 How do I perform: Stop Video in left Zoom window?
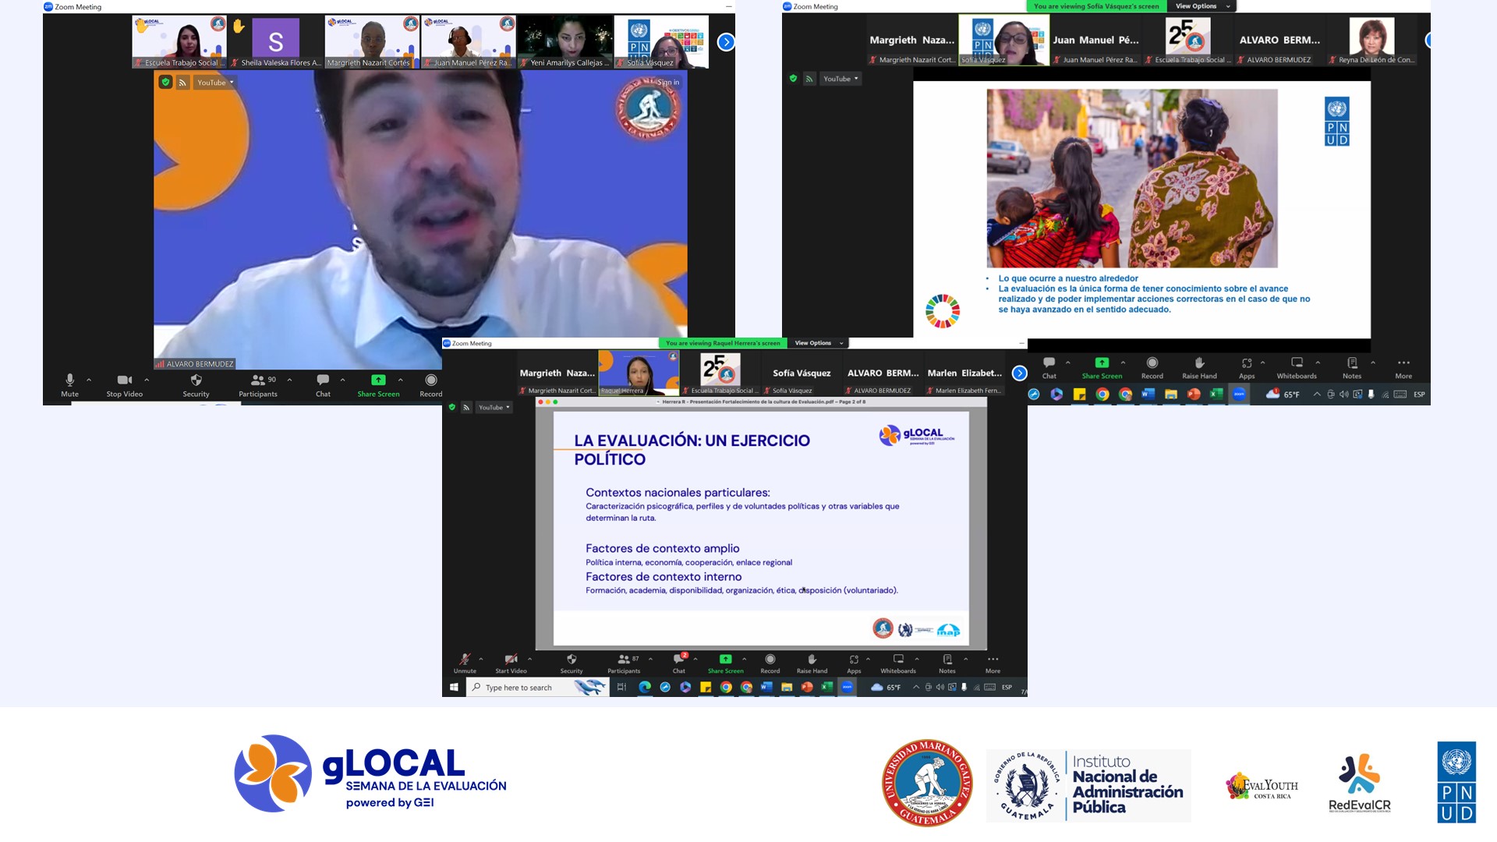coord(125,385)
